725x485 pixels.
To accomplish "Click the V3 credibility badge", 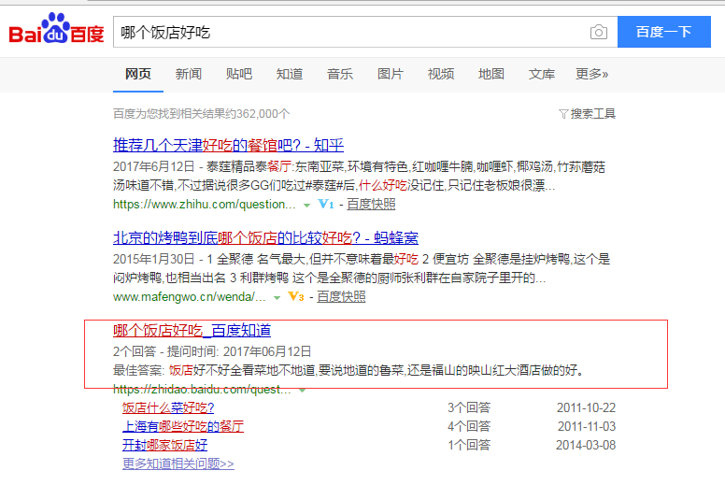I will click(x=295, y=297).
